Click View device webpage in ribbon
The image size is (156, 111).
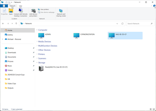tap(46, 12)
